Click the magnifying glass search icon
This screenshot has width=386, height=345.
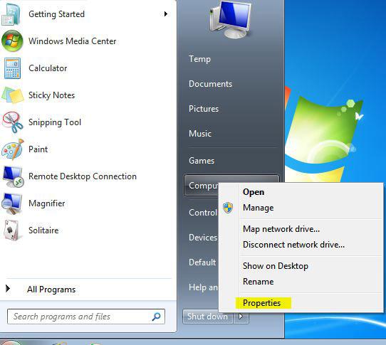[x=156, y=317]
